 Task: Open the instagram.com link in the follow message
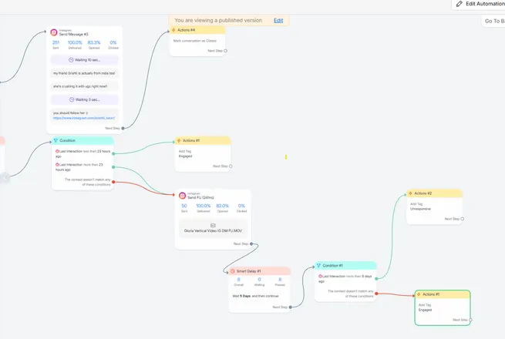pos(84,118)
